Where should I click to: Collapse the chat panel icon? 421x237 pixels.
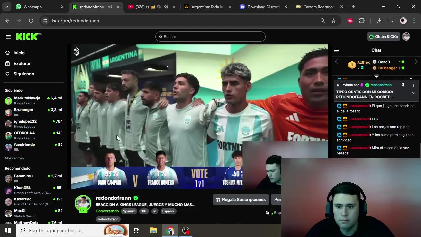point(336,50)
